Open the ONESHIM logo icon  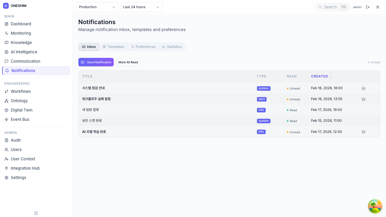[x=6, y=6]
